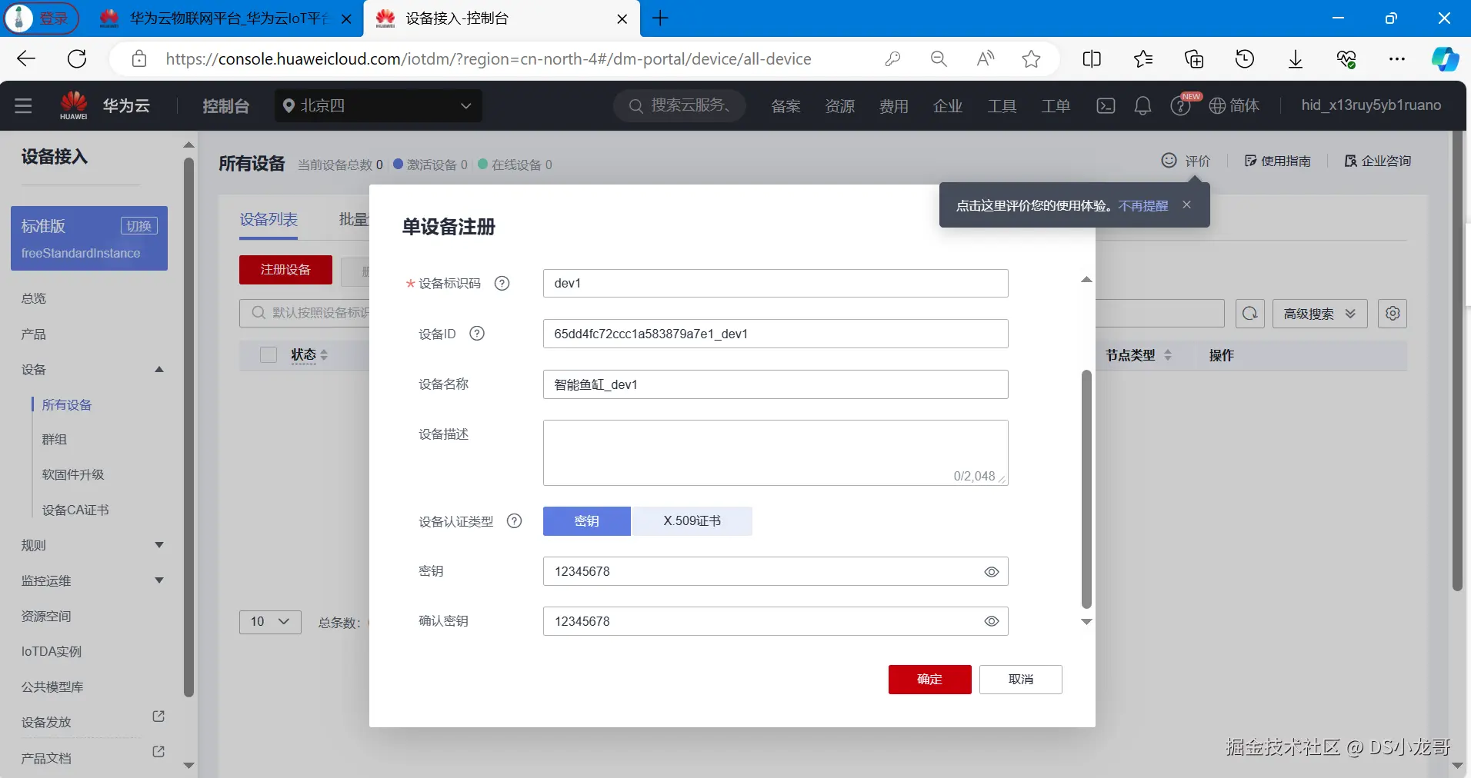Open the notifications bell
This screenshot has height=778, width=1471.
click(x=1142, y=105)
